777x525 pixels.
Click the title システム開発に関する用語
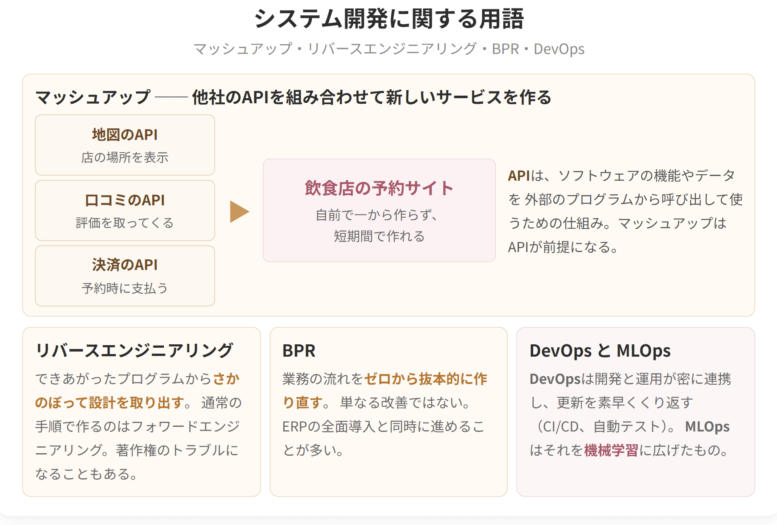(x=389, y=19)
